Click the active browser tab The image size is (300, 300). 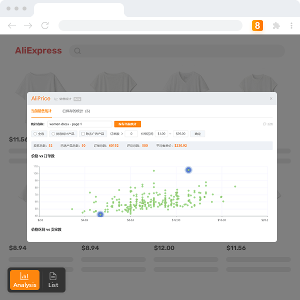79,10
